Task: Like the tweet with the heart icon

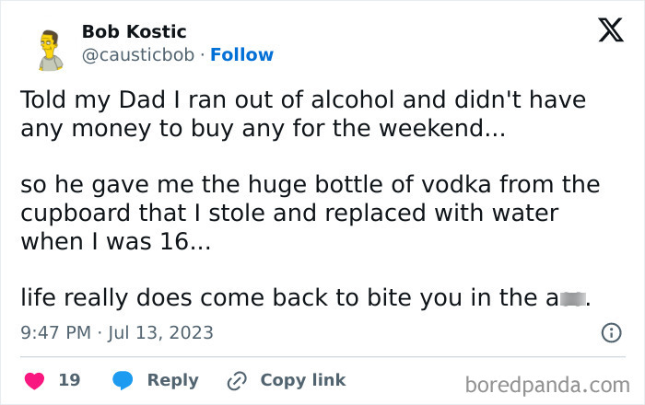Action: pyautogui.click(x=31, y=380)
